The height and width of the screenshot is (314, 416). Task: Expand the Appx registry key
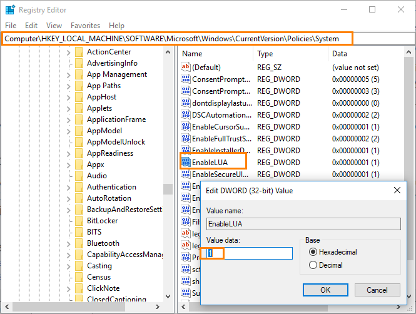tap(69, 165)
